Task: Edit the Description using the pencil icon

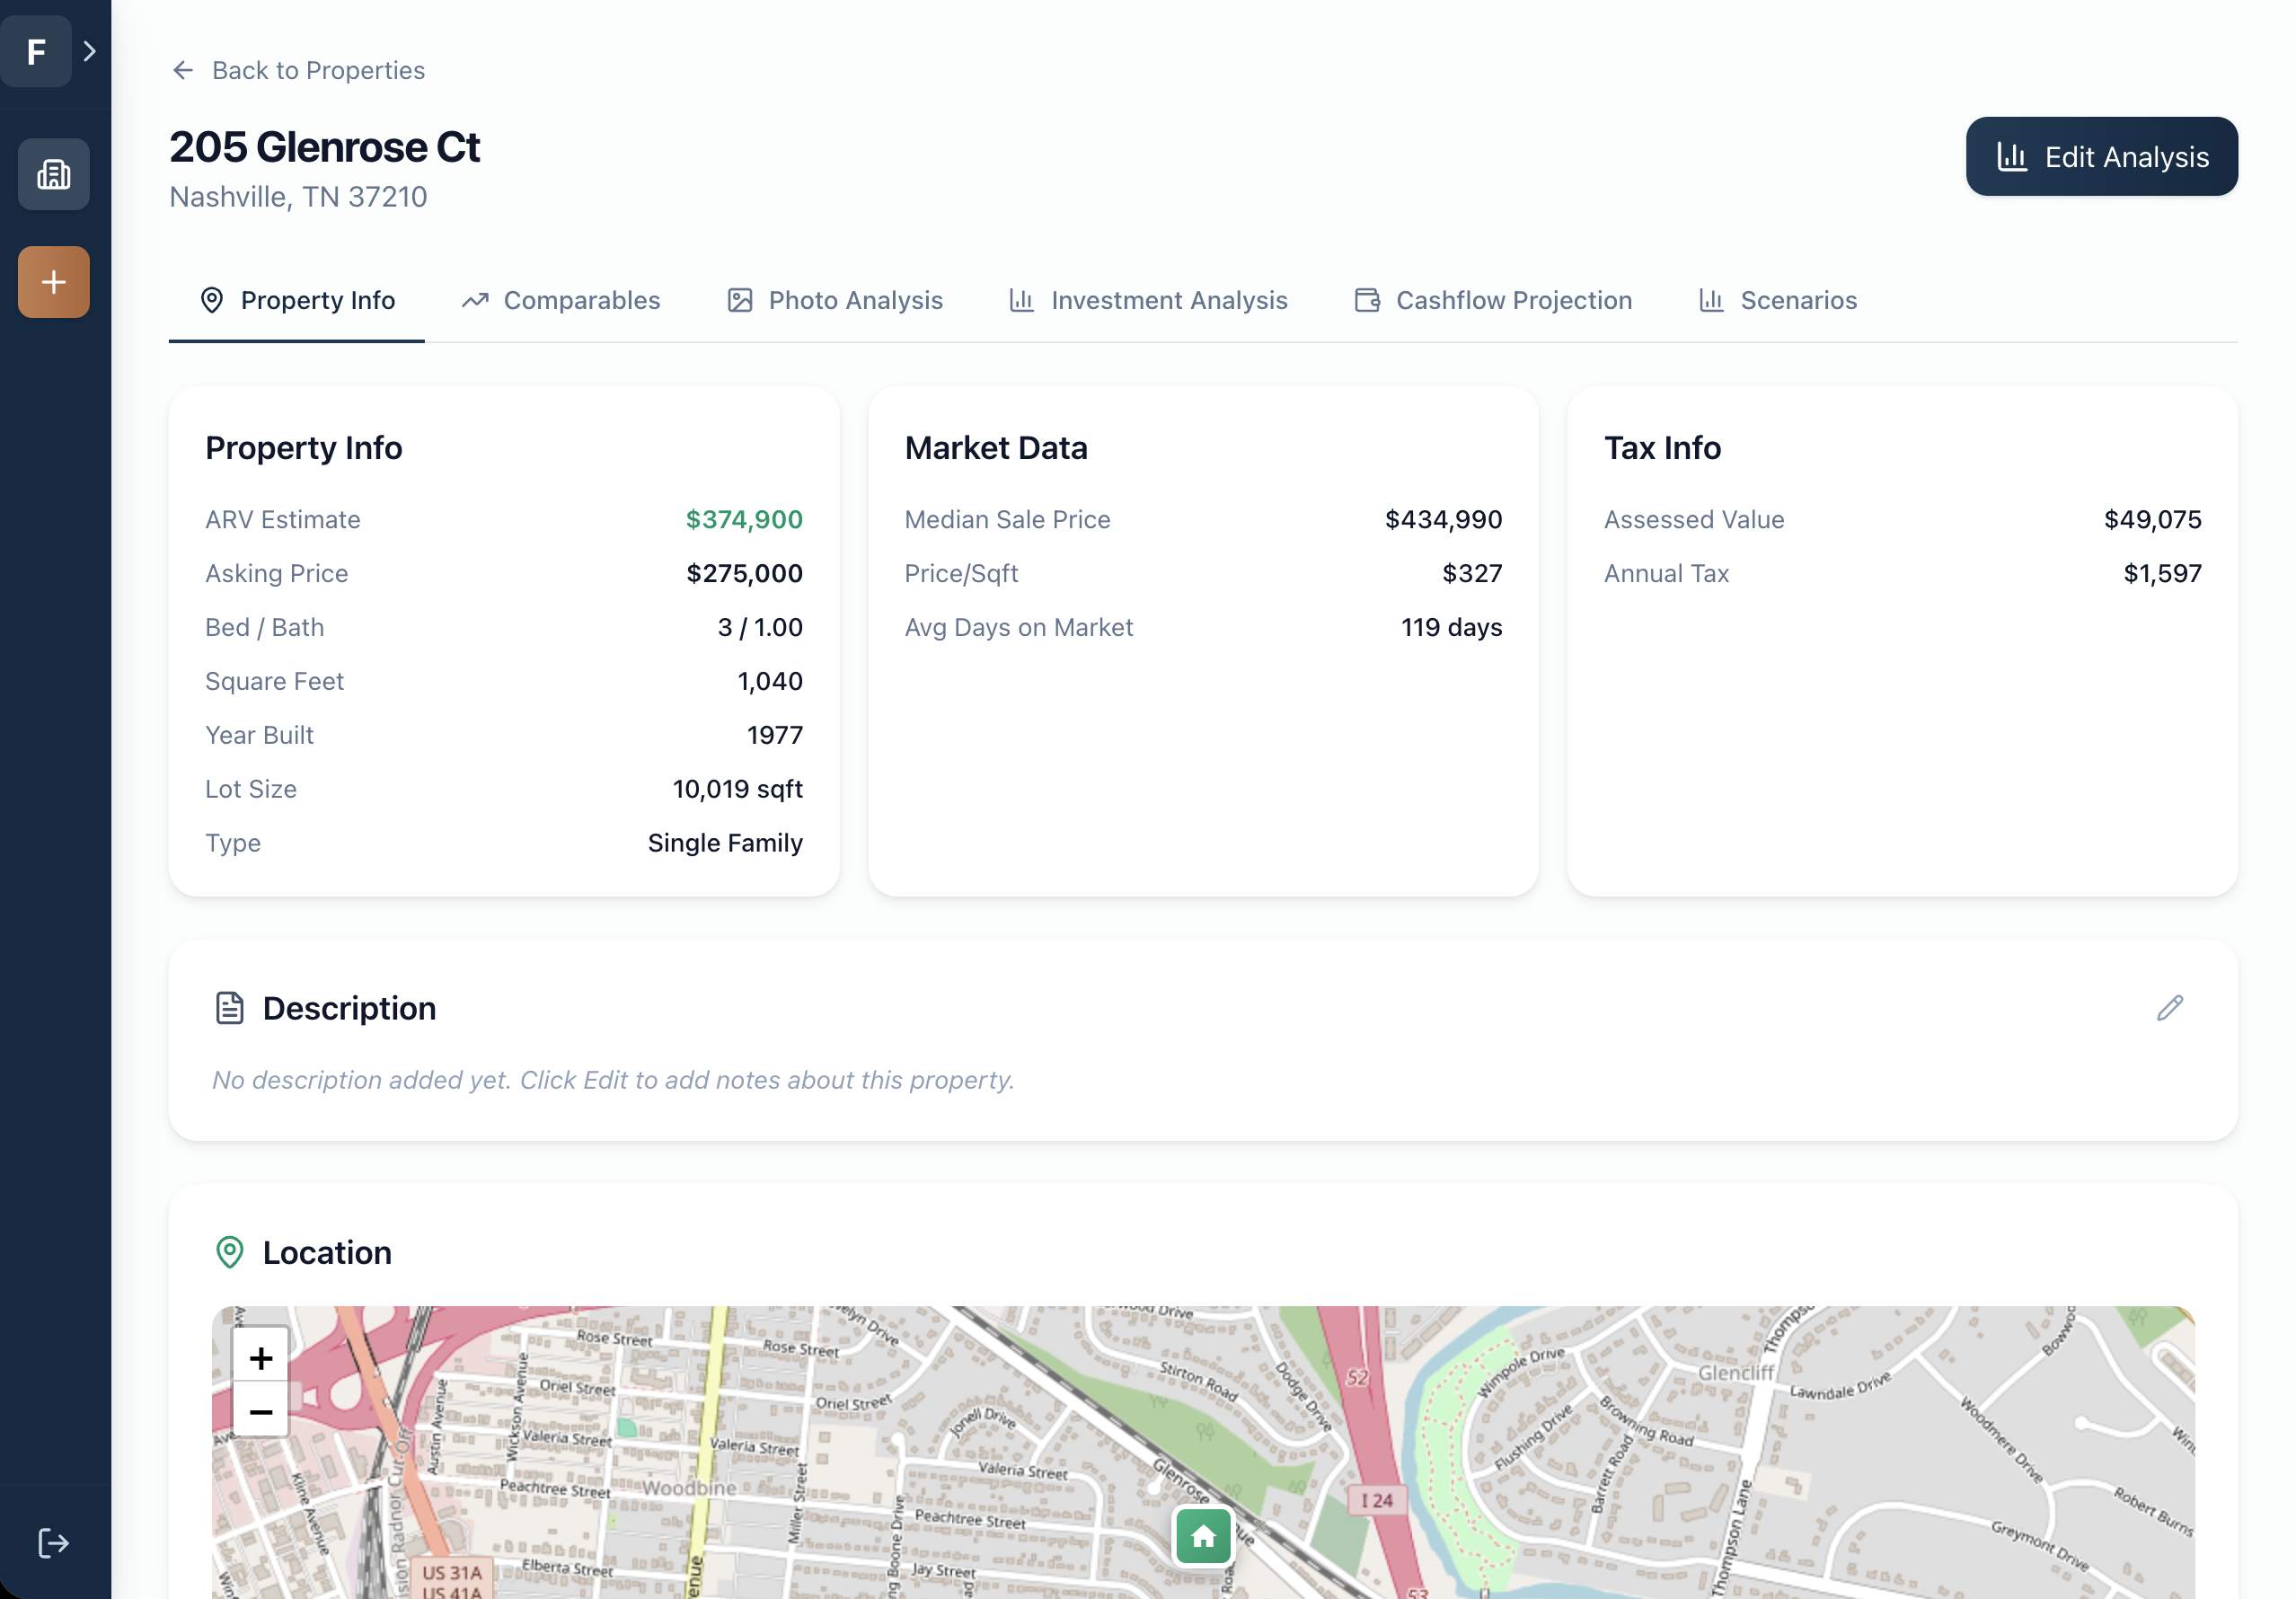Action: tap(2169, 1008)
